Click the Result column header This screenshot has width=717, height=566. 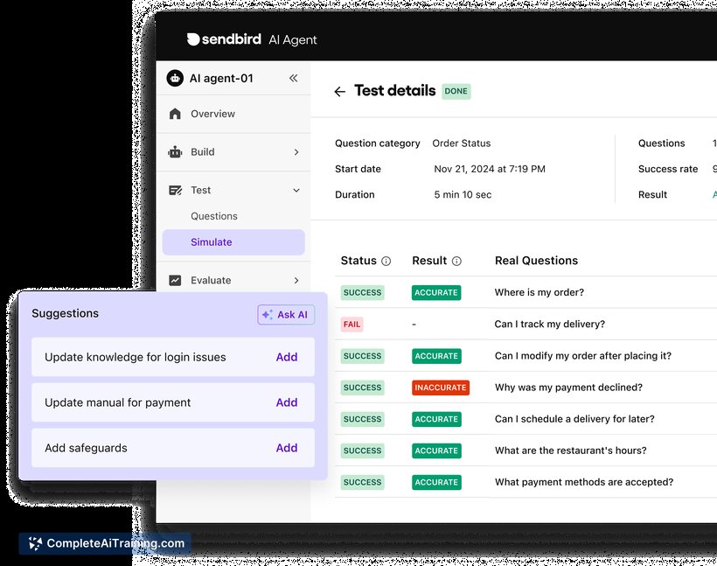pos(429,261)
